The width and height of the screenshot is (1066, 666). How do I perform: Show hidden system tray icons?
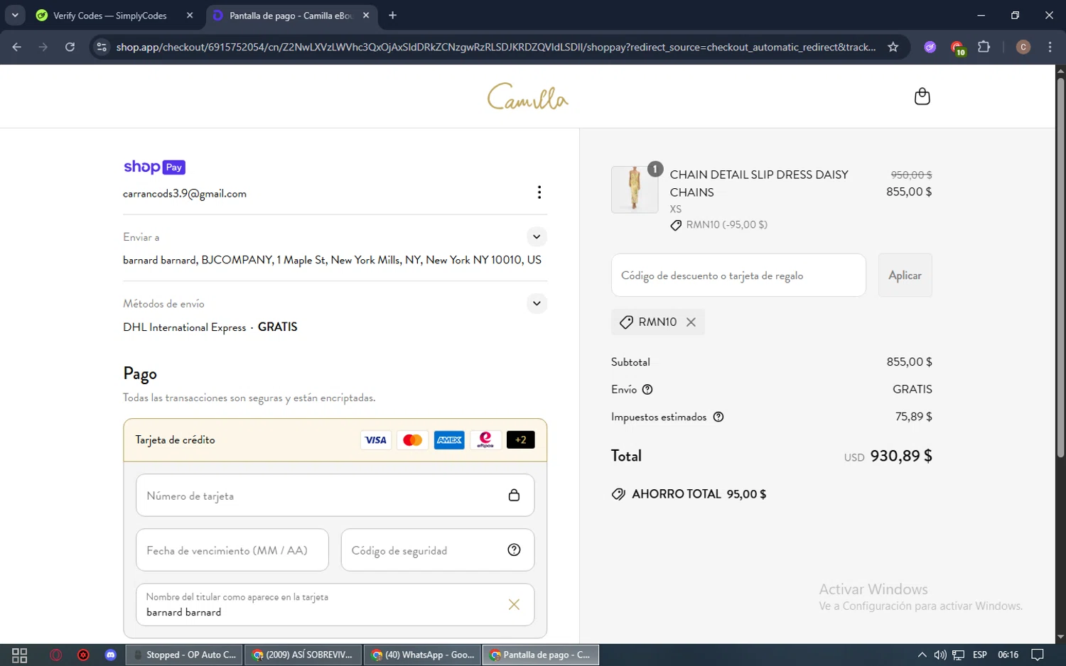pos(922,655)
